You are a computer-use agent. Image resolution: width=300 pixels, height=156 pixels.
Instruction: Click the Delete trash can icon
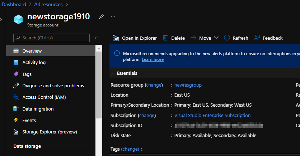coord(165,38)
